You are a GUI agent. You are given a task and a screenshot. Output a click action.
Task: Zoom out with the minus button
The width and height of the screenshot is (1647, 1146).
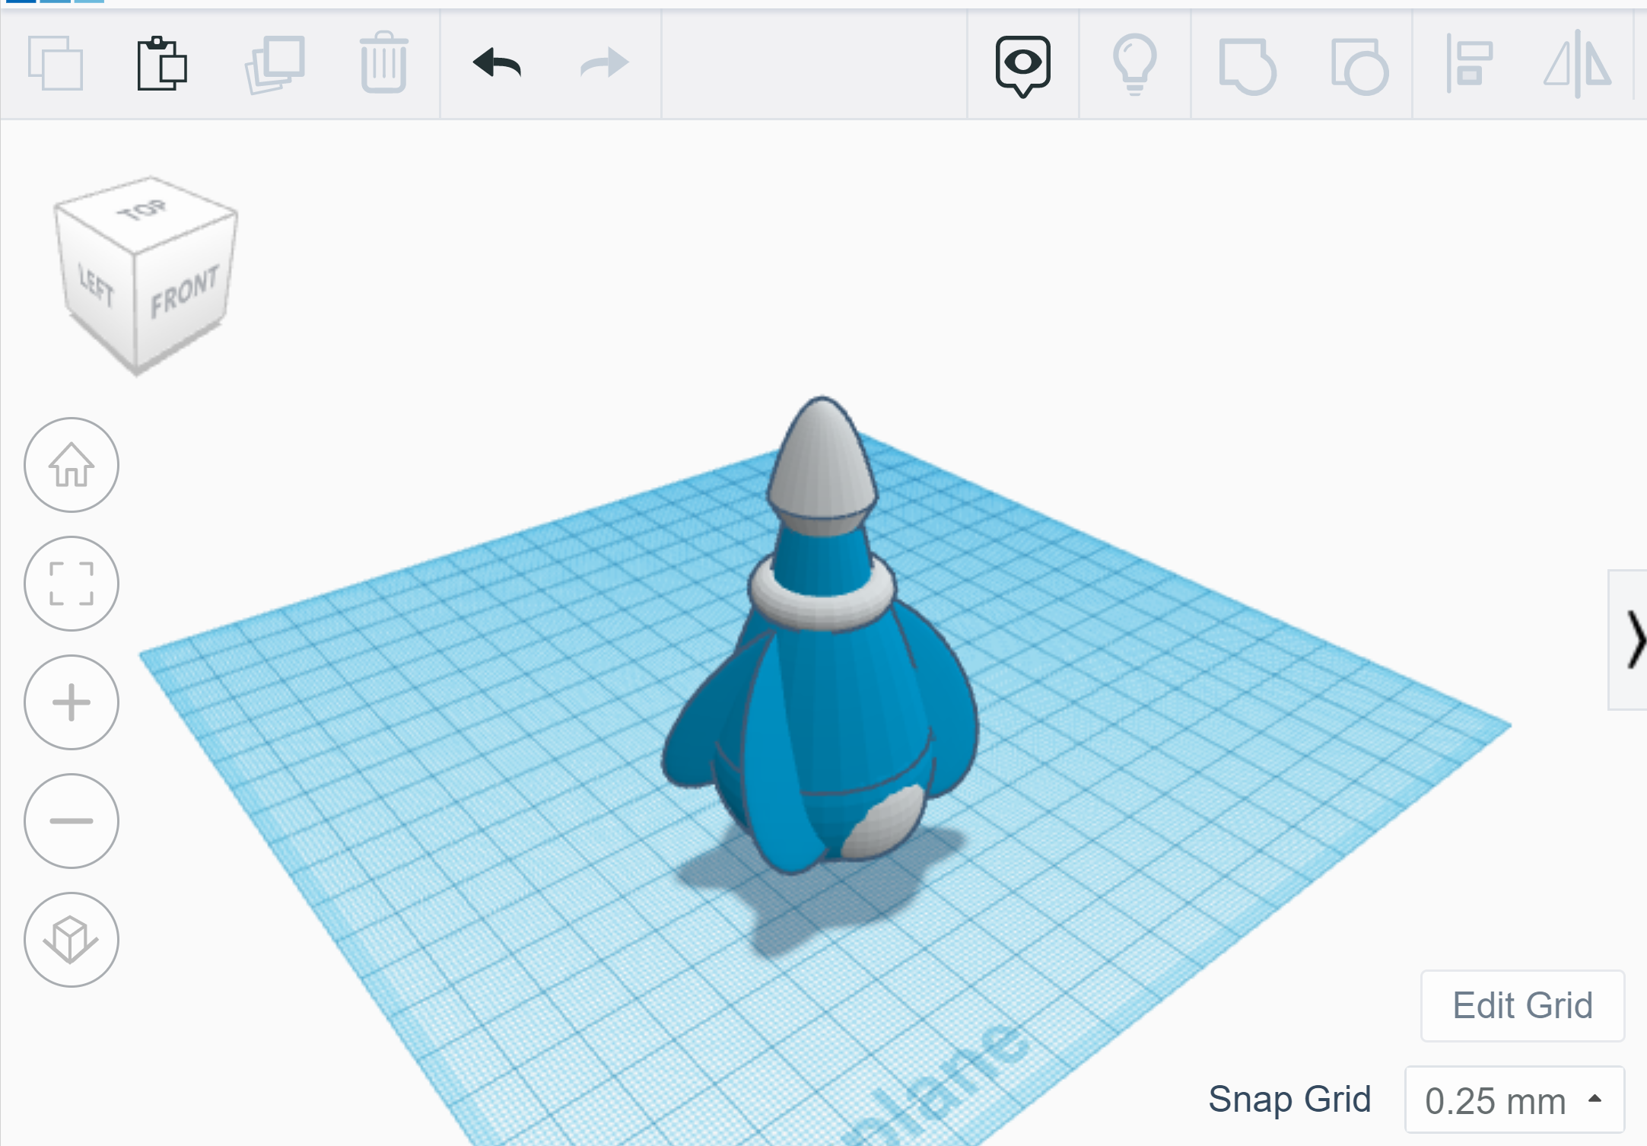pos(72,821)
